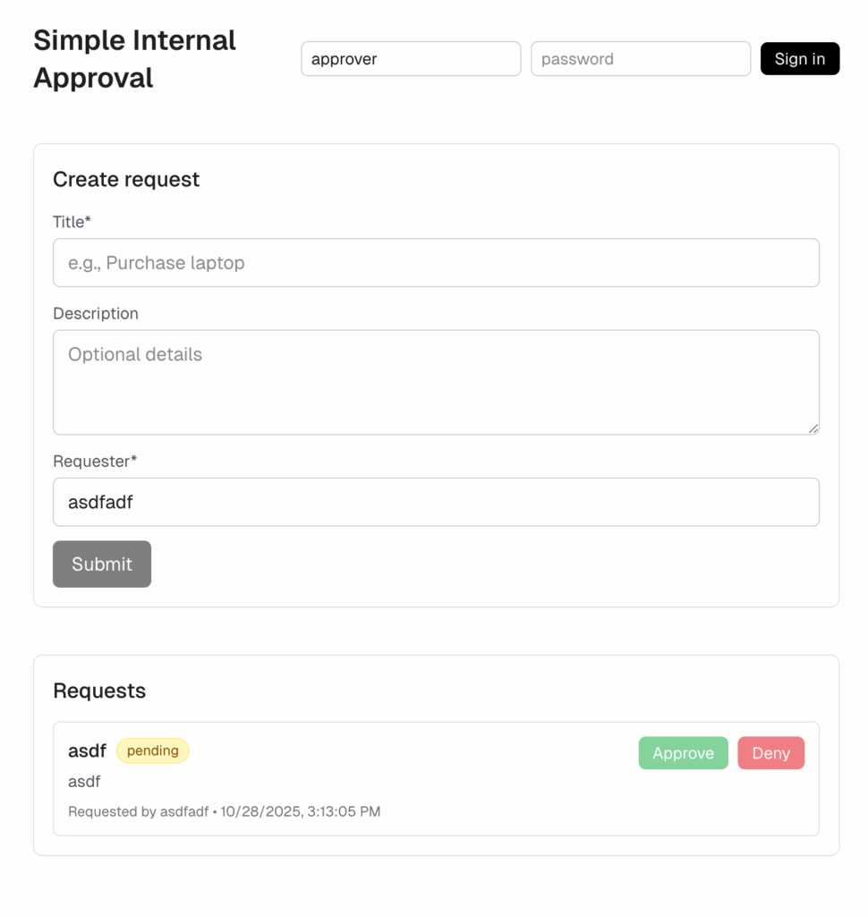Click the "Requester*" field label
Image resolution: width=868 pixels, height=916 pixels.
(x=95, y=462)
